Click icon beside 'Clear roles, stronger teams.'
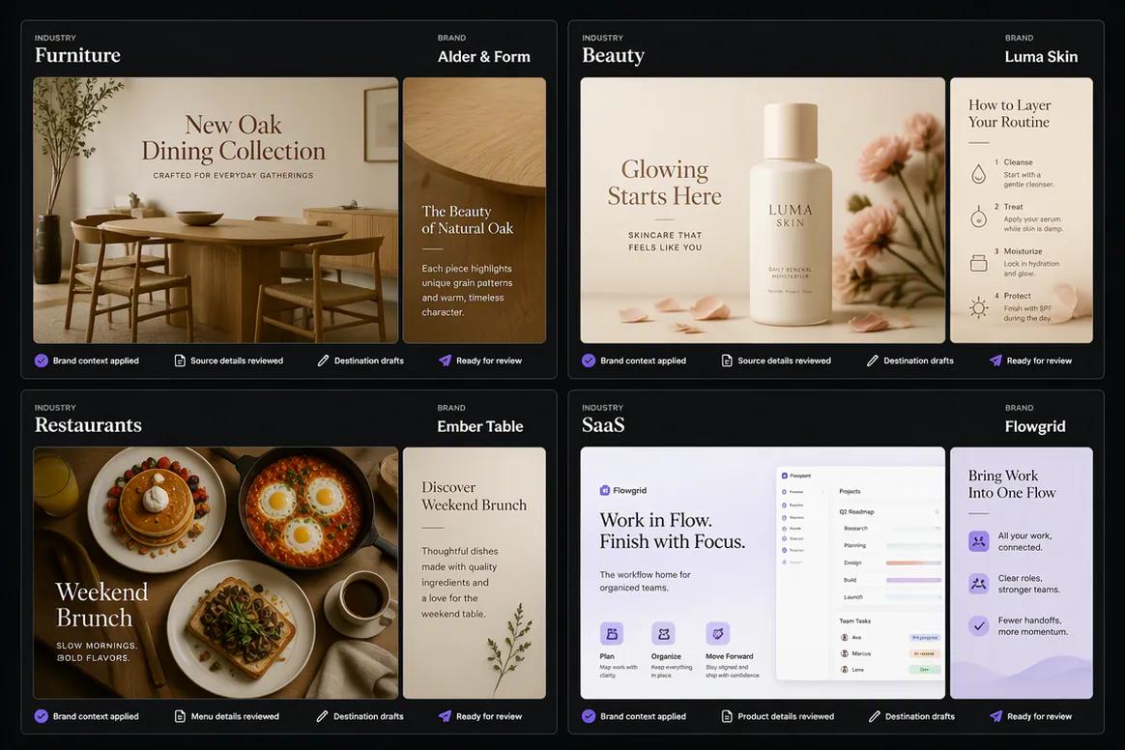 (x=979, y=584)
